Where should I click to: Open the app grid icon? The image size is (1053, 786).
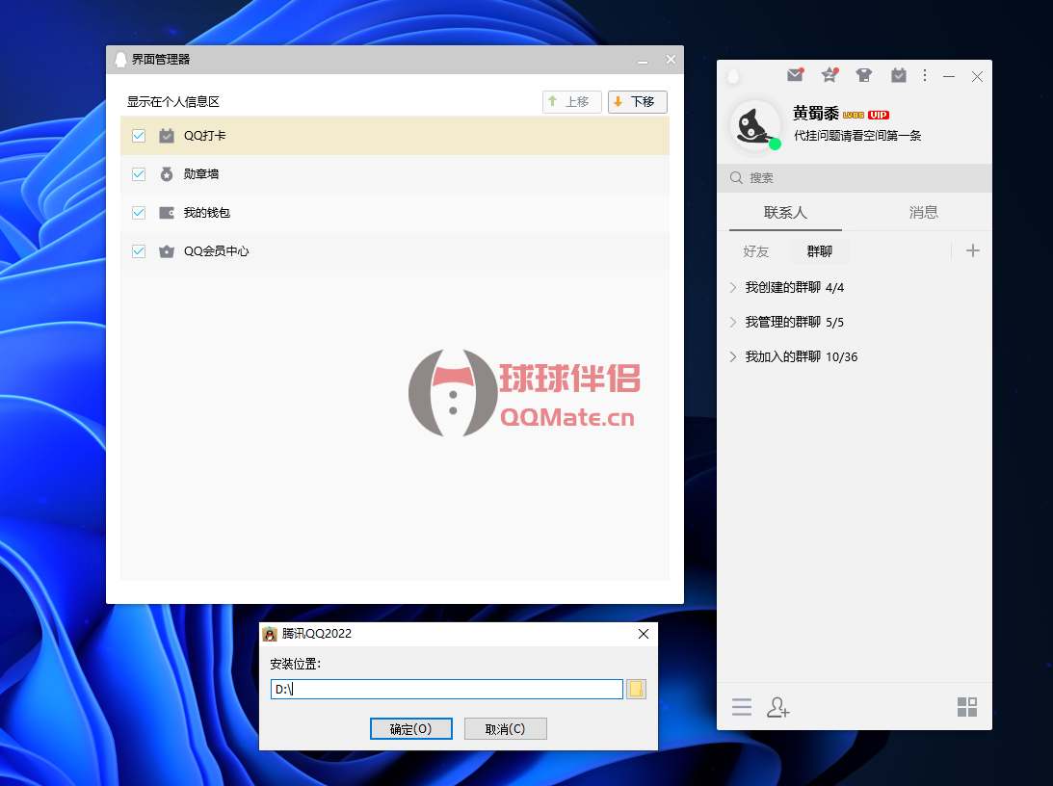pyautogui.click(x=966, y=708)
